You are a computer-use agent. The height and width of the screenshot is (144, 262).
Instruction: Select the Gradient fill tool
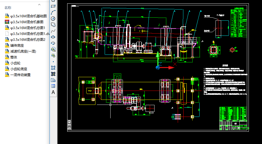pos(53,74)
